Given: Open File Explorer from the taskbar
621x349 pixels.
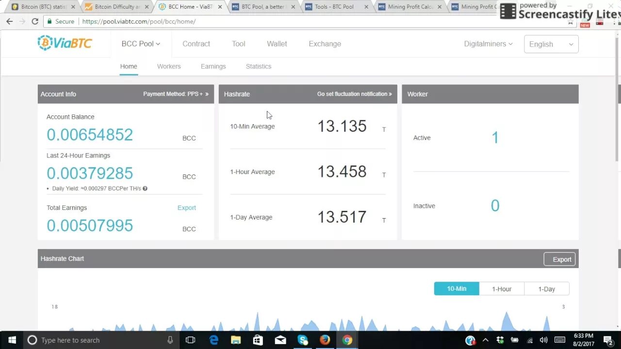Looking at the screenshot, I should tap(236, 340).
